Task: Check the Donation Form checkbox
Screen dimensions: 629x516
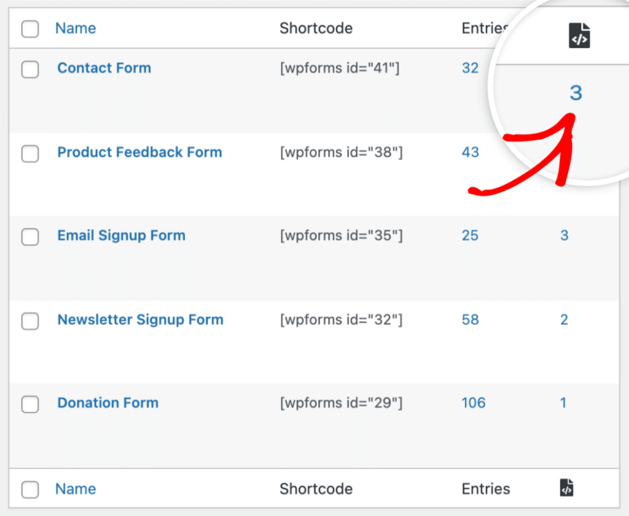Action: tap(29, 404)
